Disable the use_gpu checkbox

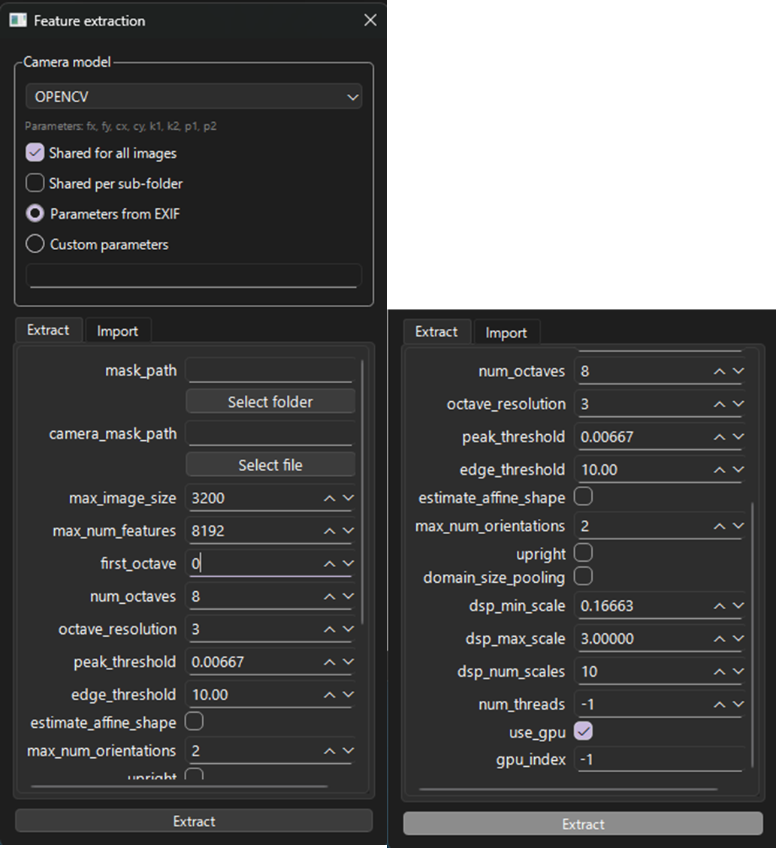[x=583, y=730]
